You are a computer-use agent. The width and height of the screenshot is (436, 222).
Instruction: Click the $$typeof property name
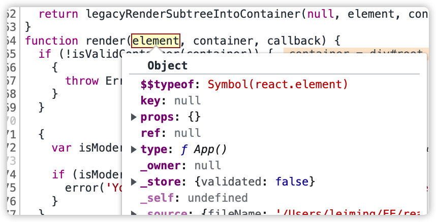click(167, 85)
